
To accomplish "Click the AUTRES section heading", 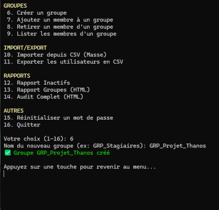I will (x=14, y=111).
